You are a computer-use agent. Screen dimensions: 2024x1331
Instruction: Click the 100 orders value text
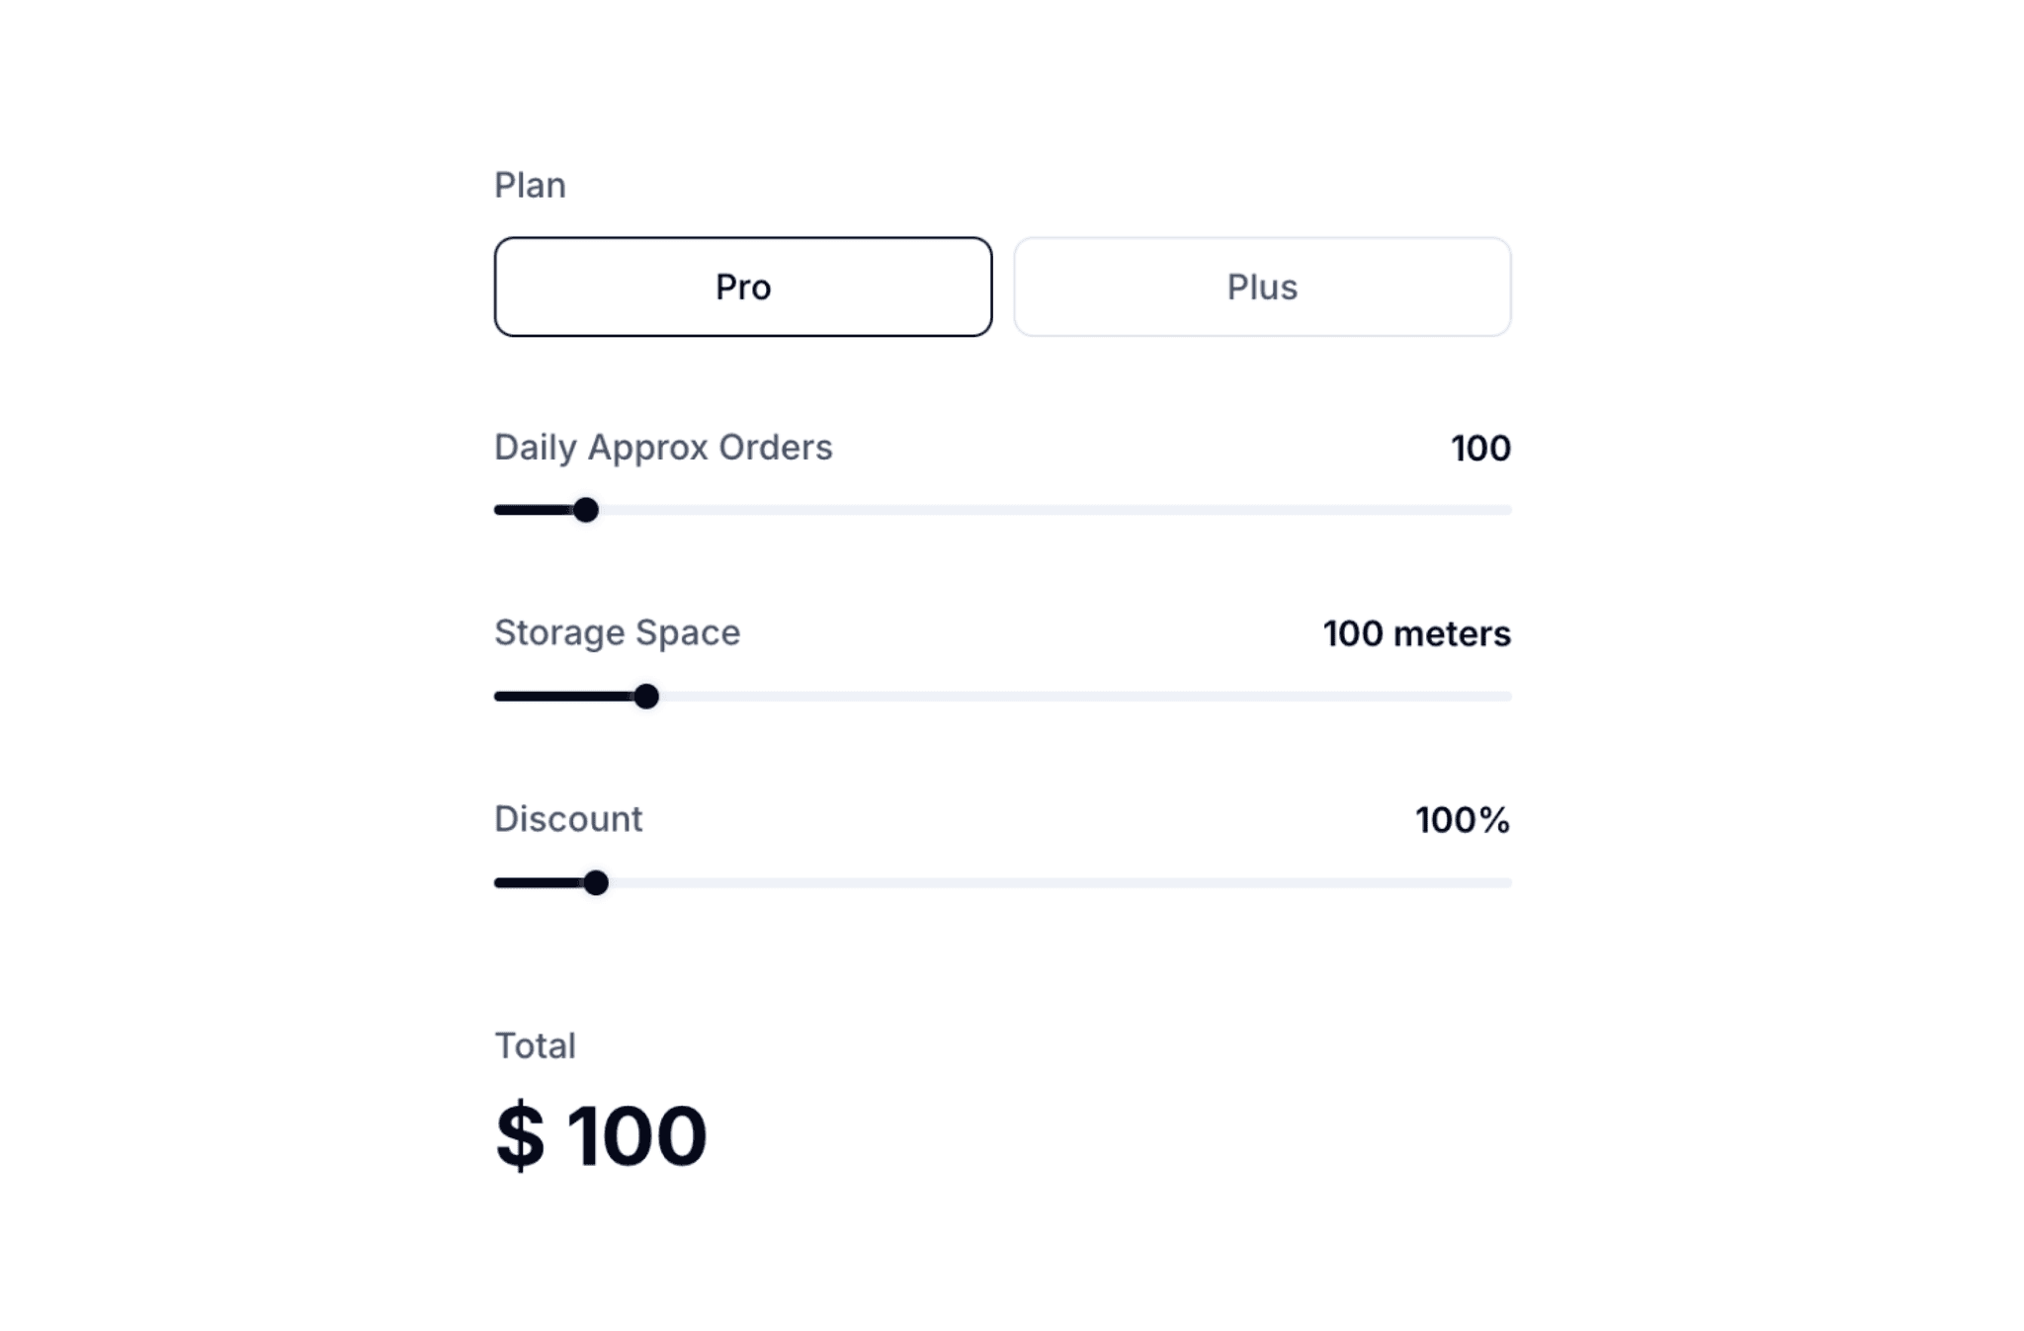point(1477,447)
